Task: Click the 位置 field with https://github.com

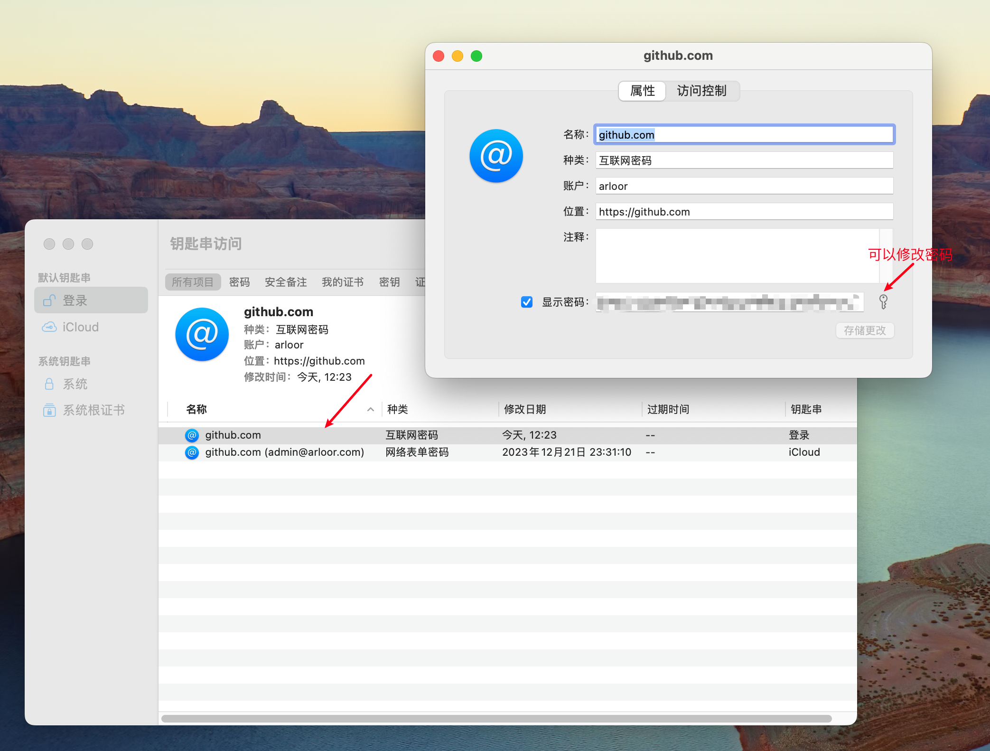Action: 744,212
